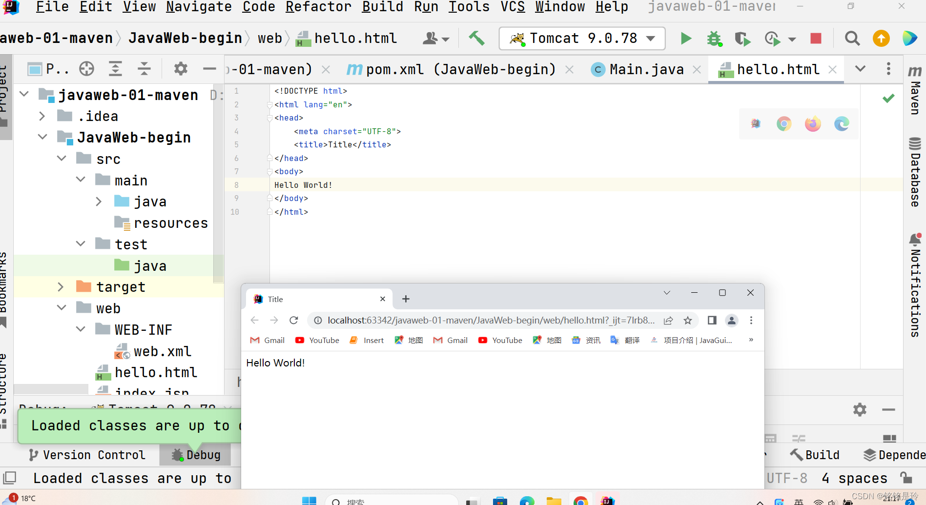Open the Version Control tool window
This screenshot has height=505, width=926.
[87, 455]
